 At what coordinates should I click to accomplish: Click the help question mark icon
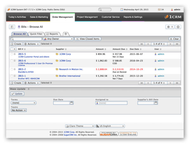pos(178,27)
